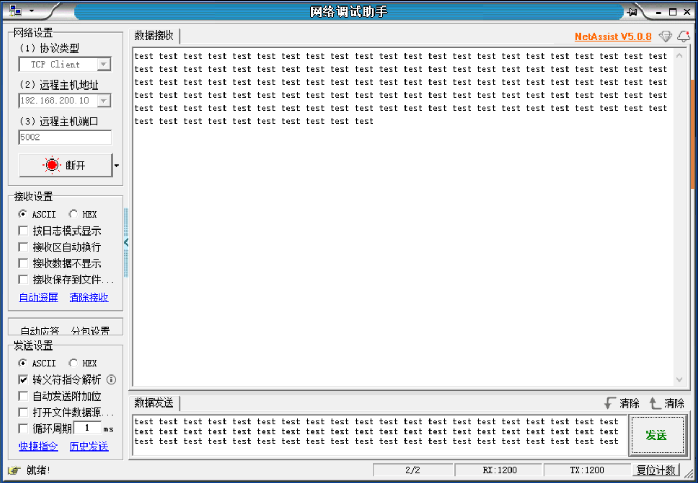Open the 快捷指令 link
The width and height of the screenshot is (698, 483).
[x=38, y=447]
